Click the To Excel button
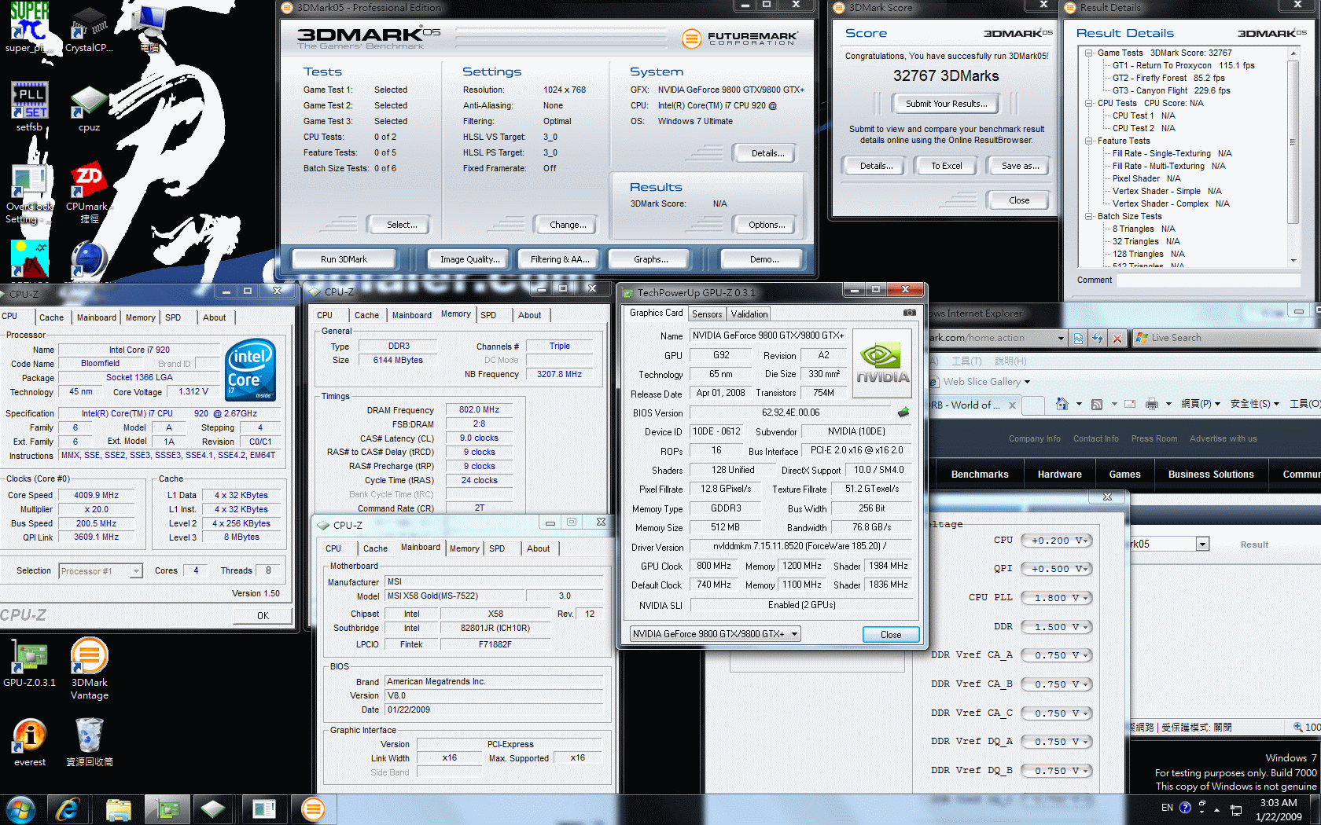This screenshot has height=825, width=1321. (947, 166)
